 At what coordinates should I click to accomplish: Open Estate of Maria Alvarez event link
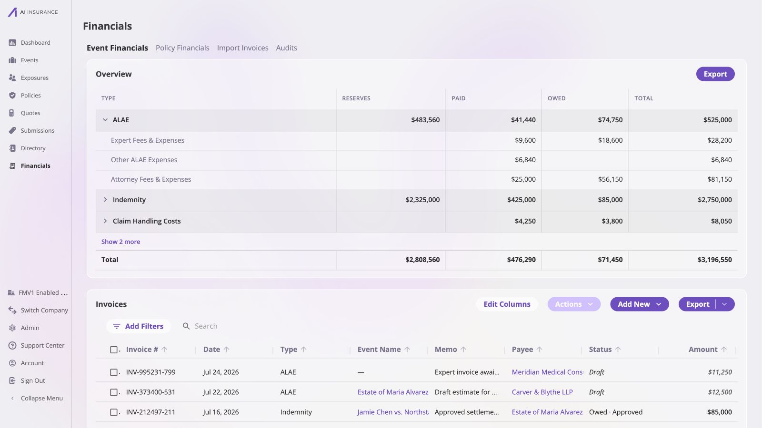393,392
